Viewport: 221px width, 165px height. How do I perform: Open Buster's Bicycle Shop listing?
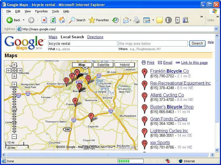(172, 107)
